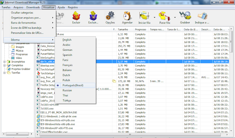This screenshot has height=138, width=235.
Task: Switch language to Spanish
Action: (75, 55)
